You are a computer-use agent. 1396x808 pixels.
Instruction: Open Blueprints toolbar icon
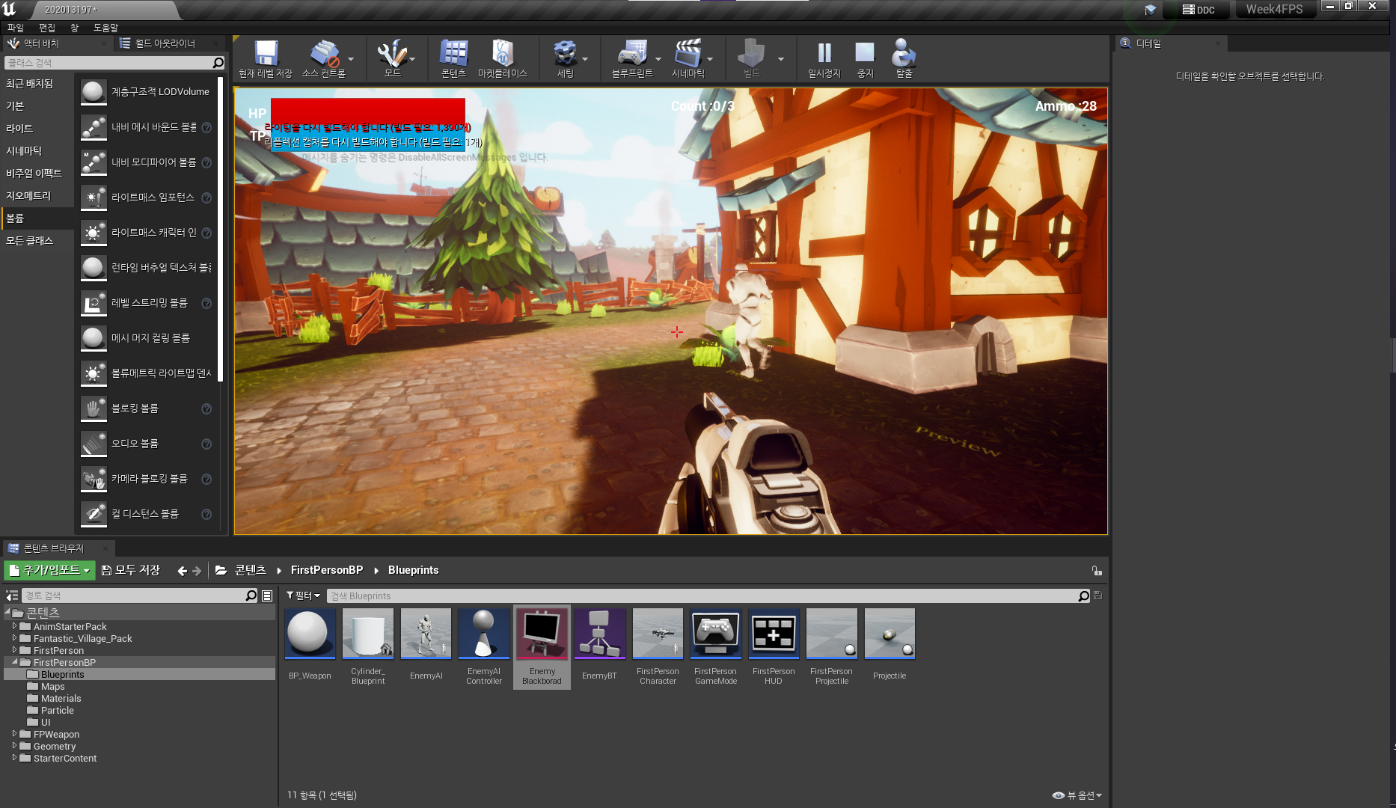631,58
